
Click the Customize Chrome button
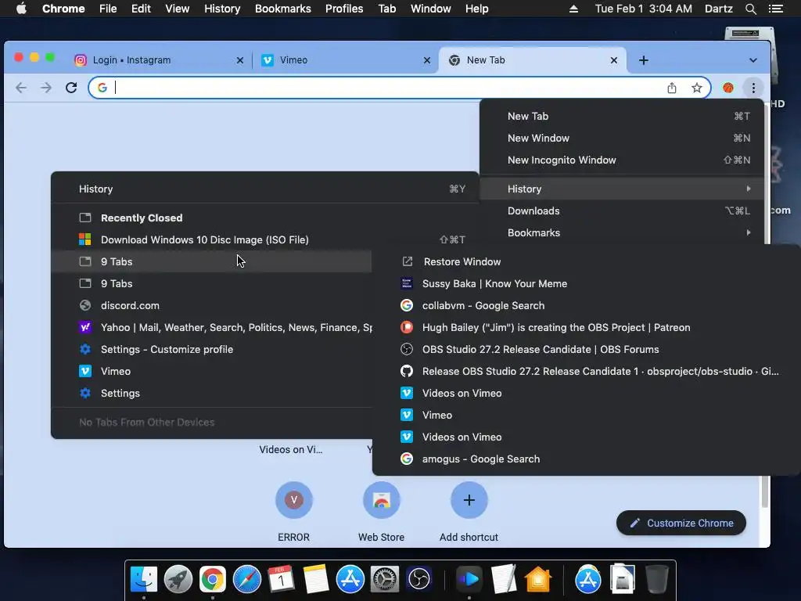click(x=681, y=523)
